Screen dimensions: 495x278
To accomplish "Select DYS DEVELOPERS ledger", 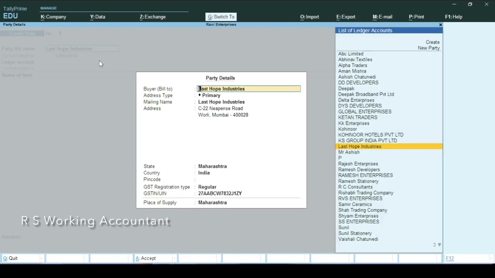I will 360,106.
